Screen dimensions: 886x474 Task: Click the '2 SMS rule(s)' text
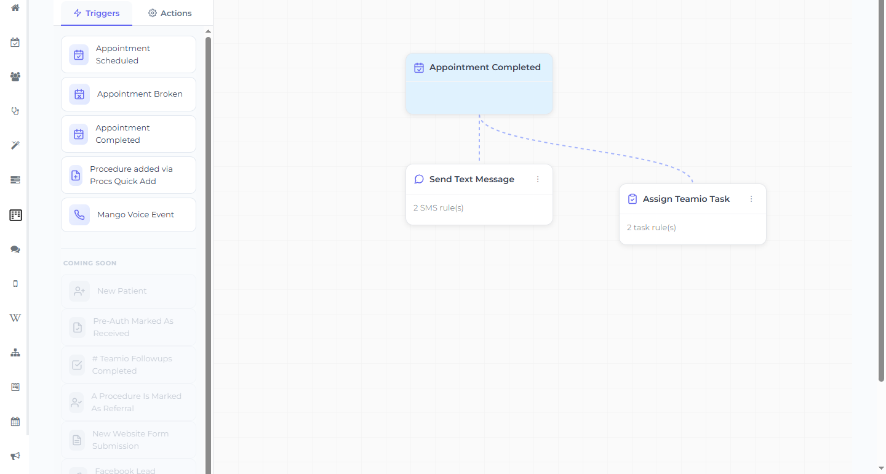439,208
